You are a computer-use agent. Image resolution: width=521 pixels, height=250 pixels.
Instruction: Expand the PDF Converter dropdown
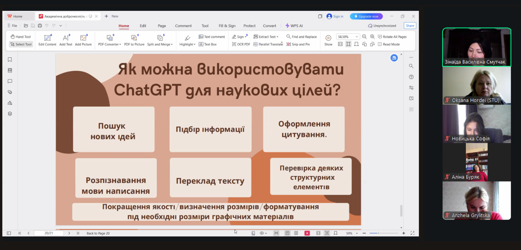[109, 44]
